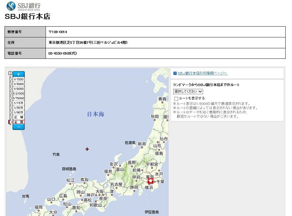
Task: Click the red cross map center marker
Action: 87,149
